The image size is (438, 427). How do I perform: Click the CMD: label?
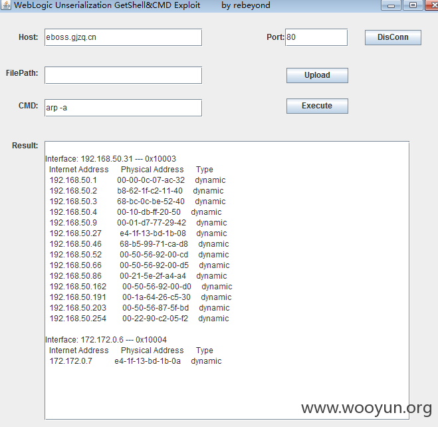click(x=28, y=105)
